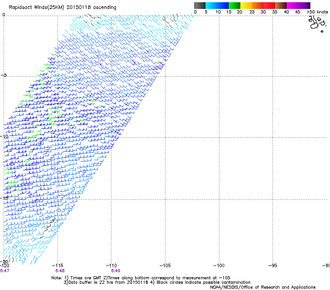
Task: Click the purple time stamp '6:48'
Action: coord(60,271)
